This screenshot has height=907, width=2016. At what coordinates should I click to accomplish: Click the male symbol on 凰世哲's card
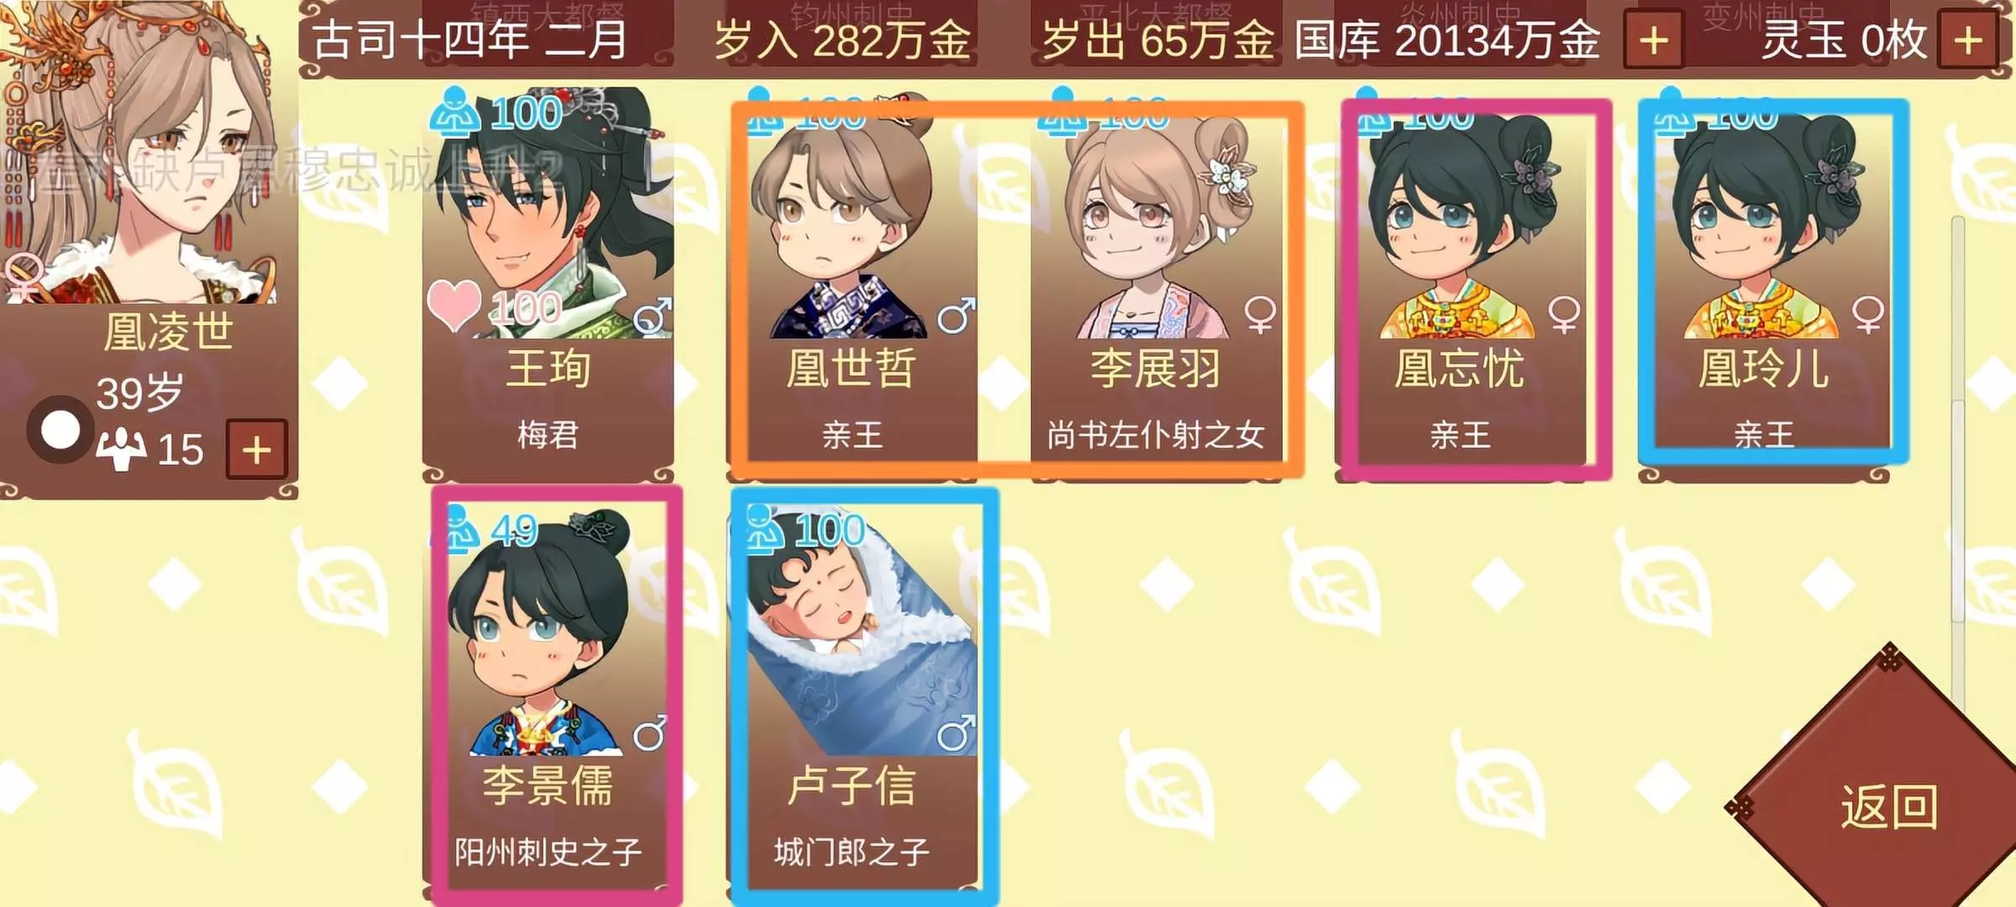956,316
